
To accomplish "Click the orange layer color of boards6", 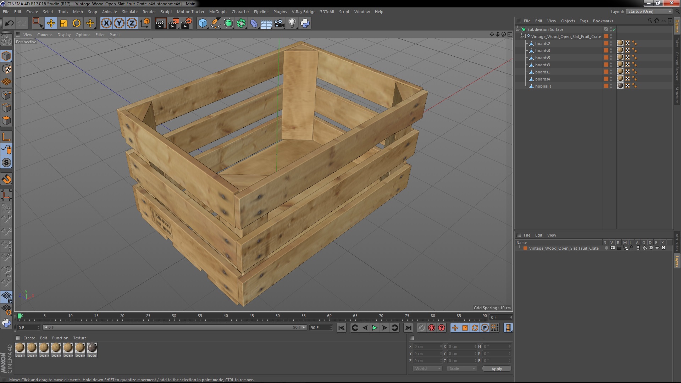I will click(606, 51).
